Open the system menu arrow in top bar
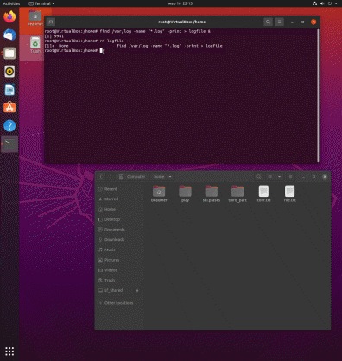The image size is (342, 361). click(x=336, y=3)
